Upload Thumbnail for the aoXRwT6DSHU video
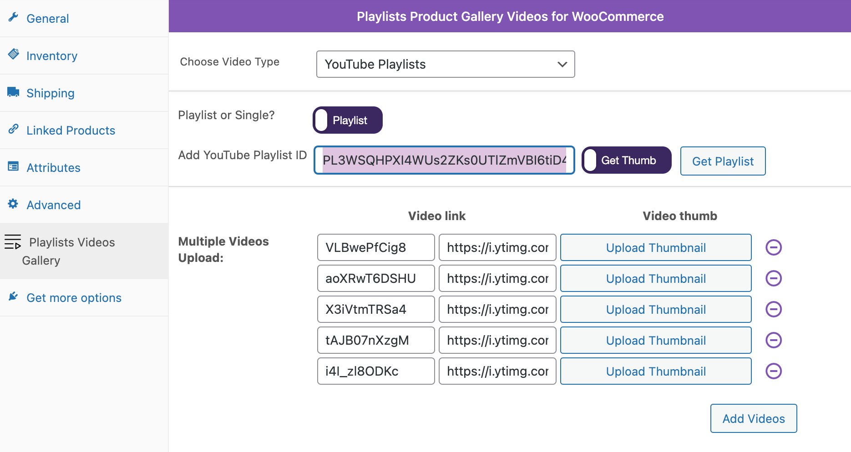Image resolution: width=851 pixels, height=452 pixels. [655, 278]
